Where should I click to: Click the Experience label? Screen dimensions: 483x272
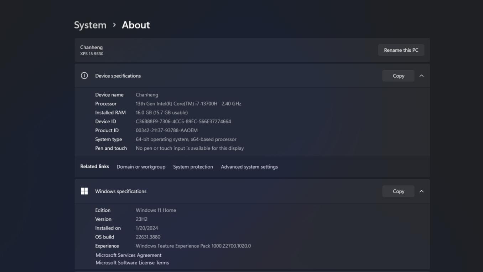coord(107,246)
